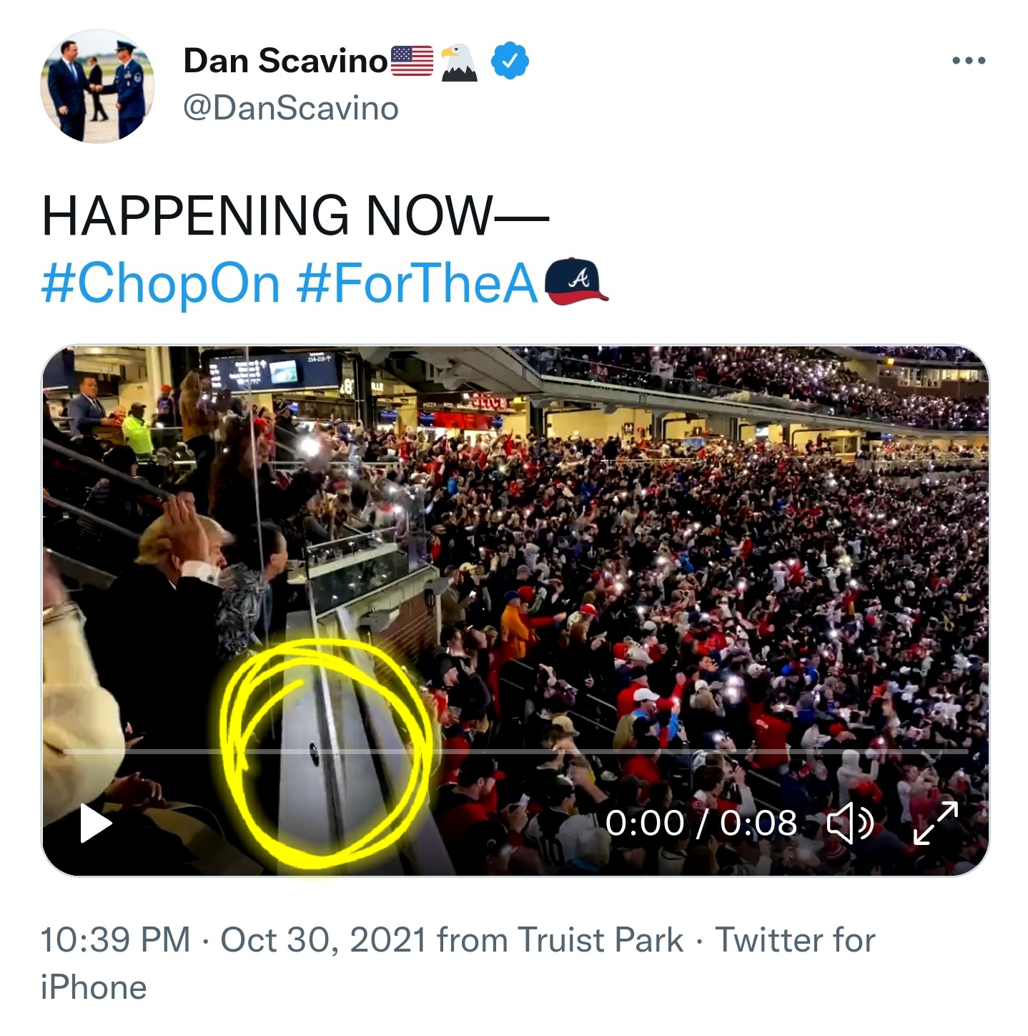Screen dimensions: 1028x1036
Task: Play the embedded video
Action: click(95, 824)
